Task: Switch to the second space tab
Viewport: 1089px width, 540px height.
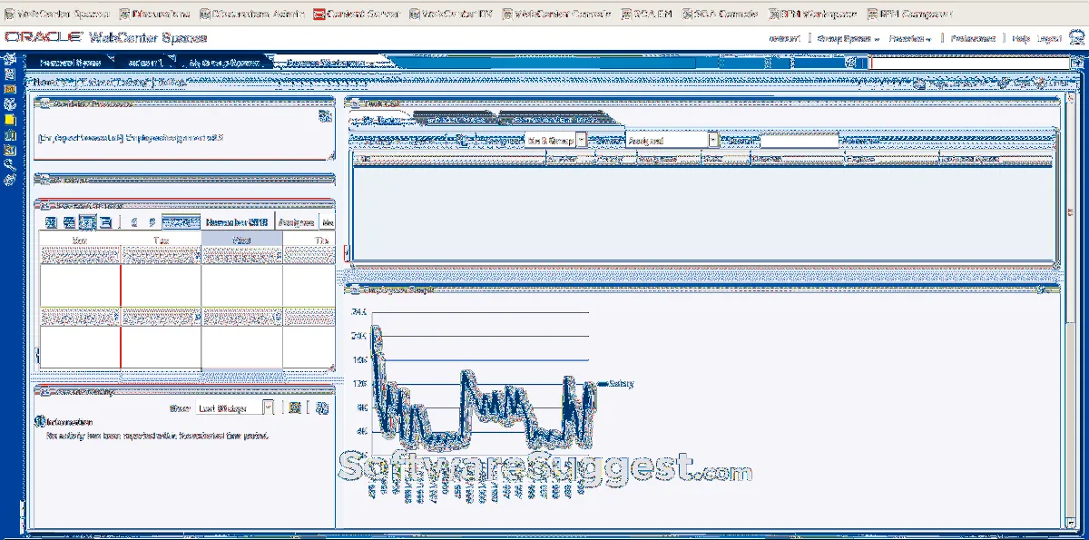Action: point(147,63)
